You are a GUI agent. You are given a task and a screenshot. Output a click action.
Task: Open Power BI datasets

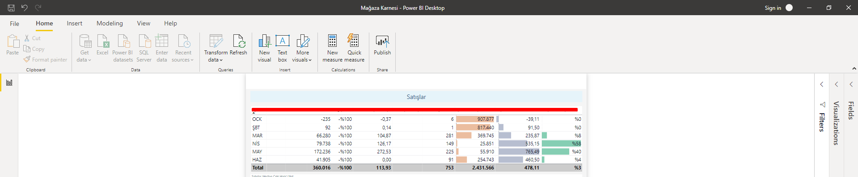point(123,48)
